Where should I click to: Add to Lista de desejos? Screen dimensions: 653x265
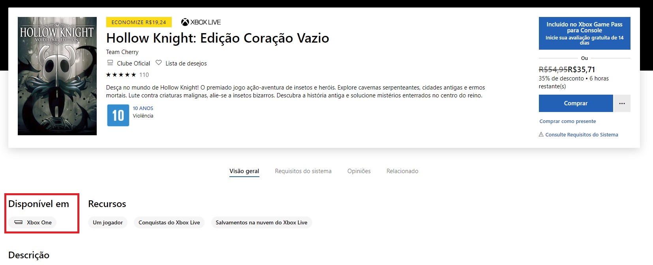[x=186, y=63]
